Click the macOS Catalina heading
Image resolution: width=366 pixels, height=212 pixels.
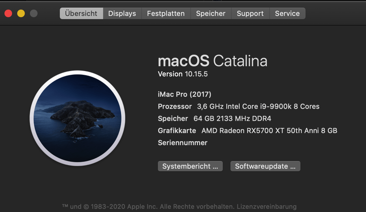[x=212, y=60]
